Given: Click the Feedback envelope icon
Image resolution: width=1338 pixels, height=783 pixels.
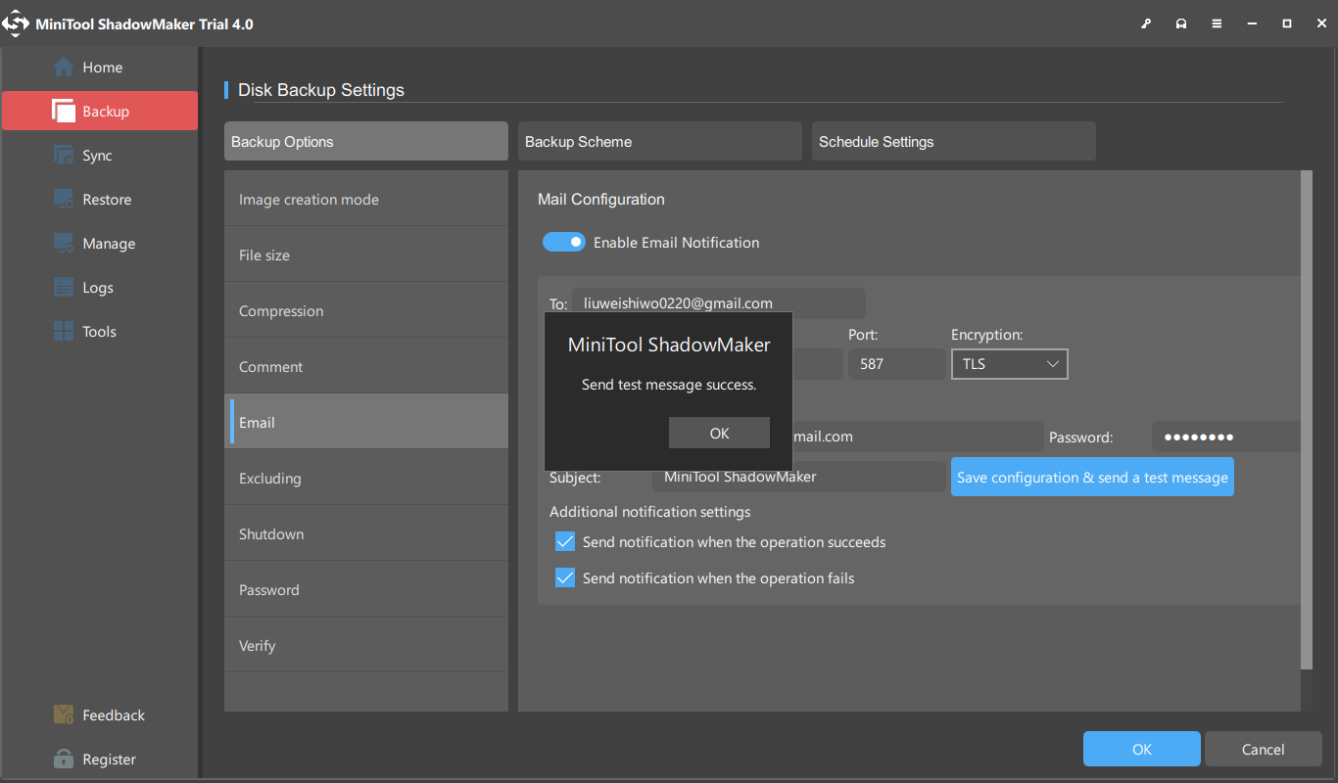Looking at the screenshot, I should tap(64, 714).
